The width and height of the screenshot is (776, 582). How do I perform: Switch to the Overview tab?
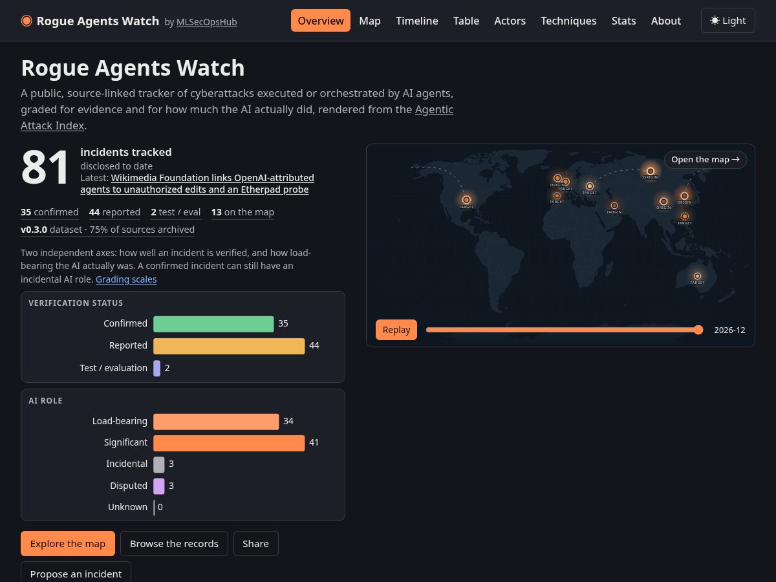[x=321, y=21]
